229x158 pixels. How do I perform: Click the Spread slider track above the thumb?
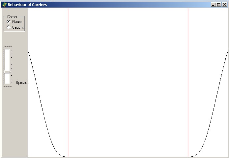pos(7,59)
